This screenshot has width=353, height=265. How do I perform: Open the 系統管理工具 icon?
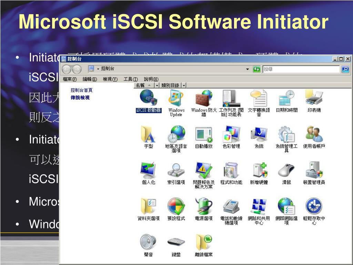coord(286,139)
